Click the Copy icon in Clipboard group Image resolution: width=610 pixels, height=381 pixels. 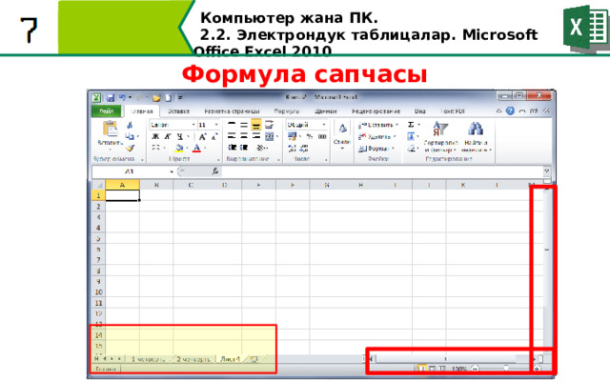coord(130,136)
